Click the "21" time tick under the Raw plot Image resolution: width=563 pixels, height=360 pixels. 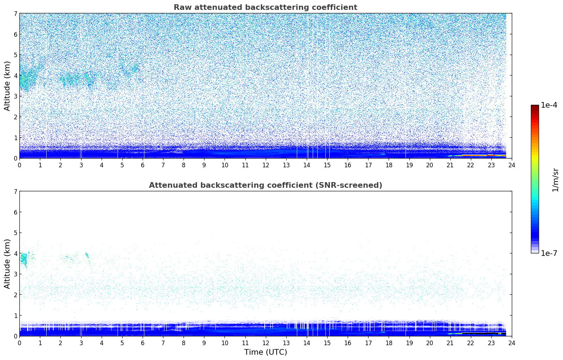click(450, 165)
